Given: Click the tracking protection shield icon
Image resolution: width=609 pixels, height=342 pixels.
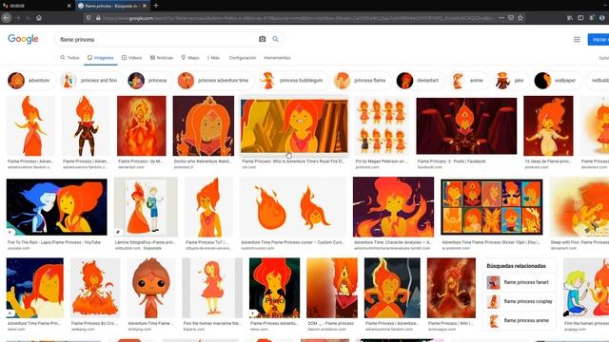Looking at the screenshot, I should tap(88, 18).
